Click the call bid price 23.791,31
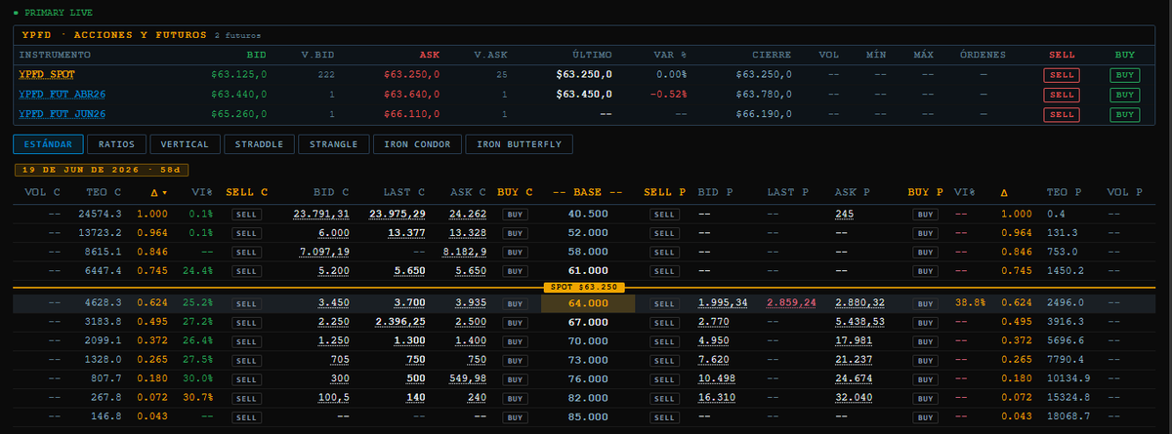This screenshot has height=434, width=1172. 321,214
